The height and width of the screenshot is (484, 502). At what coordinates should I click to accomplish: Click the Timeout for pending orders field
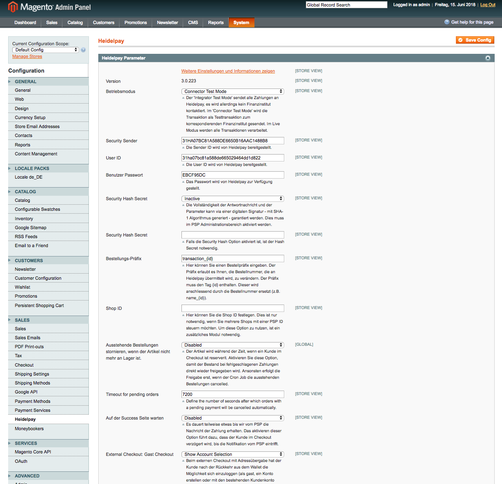tap(232, 394)
